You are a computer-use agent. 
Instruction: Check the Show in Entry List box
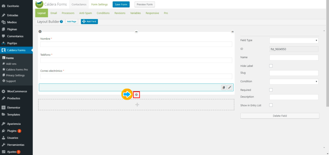pos(271,105)
